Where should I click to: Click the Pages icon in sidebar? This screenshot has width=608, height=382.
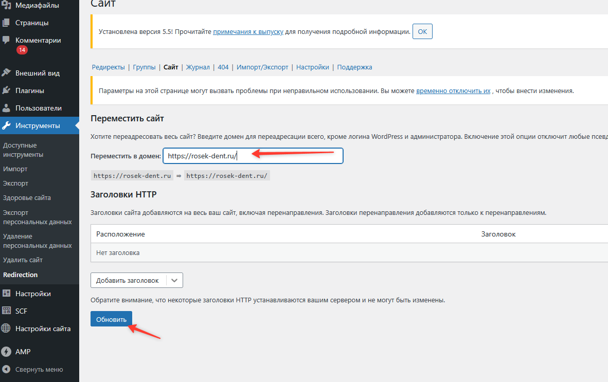click(x=6, y=23)
